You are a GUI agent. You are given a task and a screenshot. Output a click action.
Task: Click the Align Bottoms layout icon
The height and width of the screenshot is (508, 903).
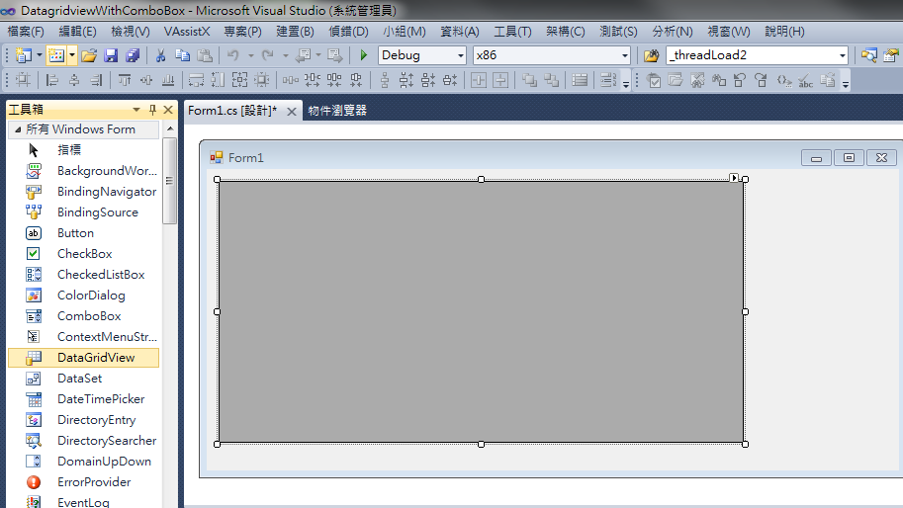click(168, 80)
